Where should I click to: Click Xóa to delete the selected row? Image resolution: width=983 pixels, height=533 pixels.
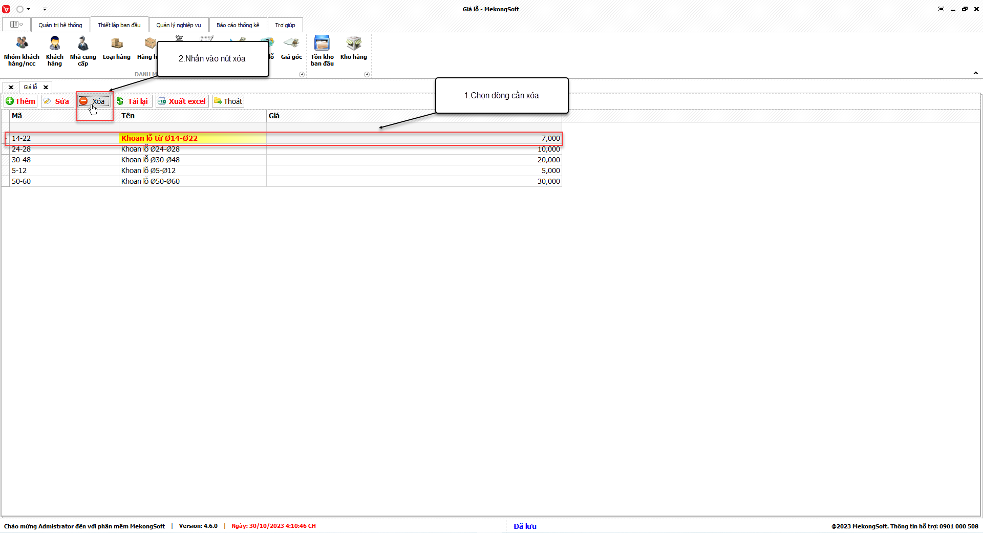tap(94, 101)
